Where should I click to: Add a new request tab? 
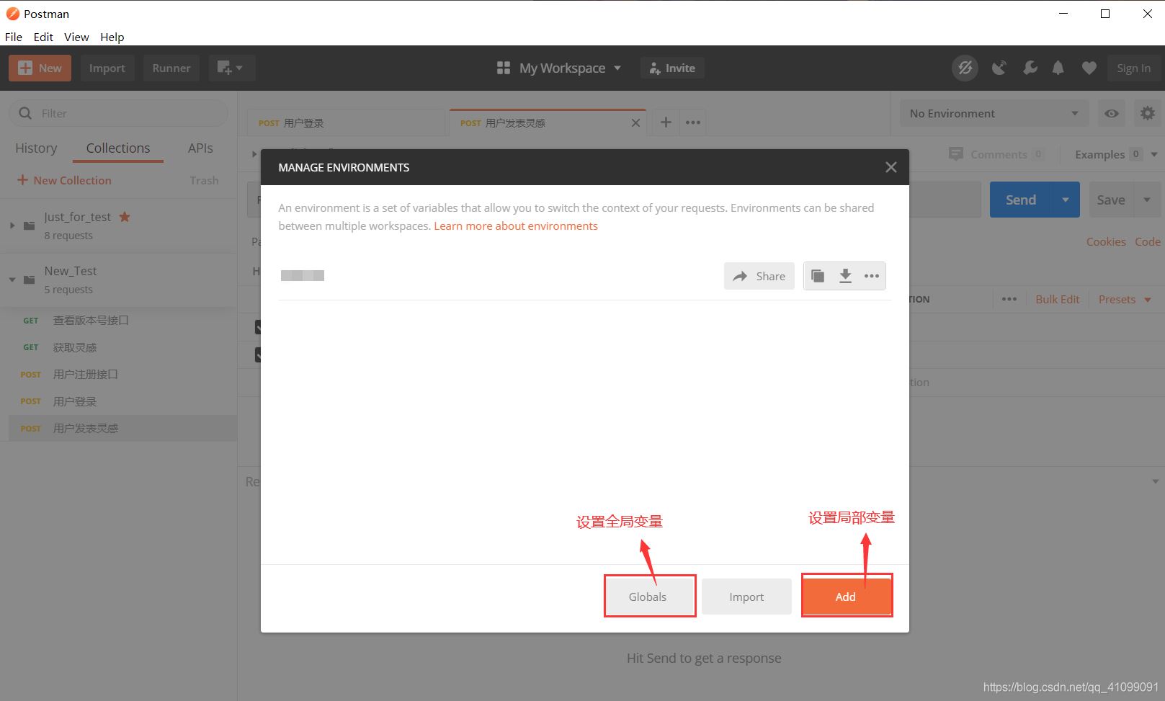point(666,122)
